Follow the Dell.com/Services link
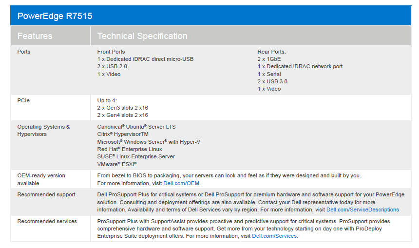Image resolution: width=419 pixels, height=248 pixels. tap(274, 236)
